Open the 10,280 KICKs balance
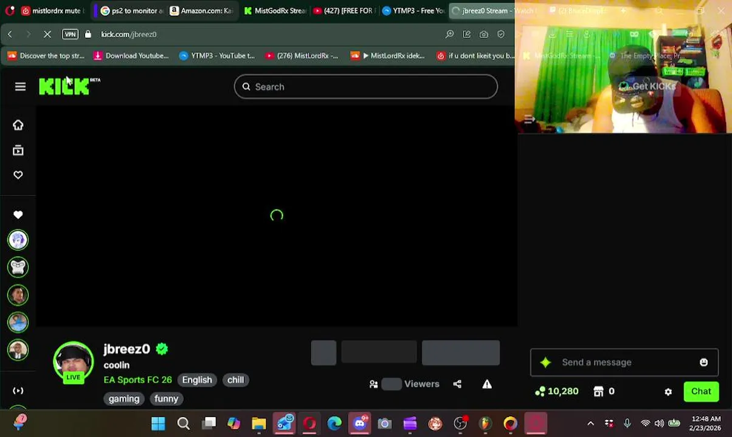Viewport: 732px width, 437px height. [556, 391]
